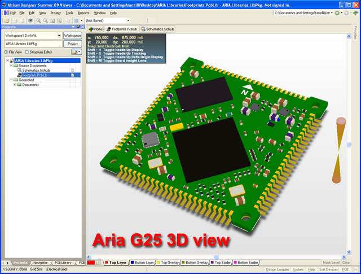This screenshot has height=274, width=361.
Task: Select Footprints.PcbLib in the project tree
Action: point(35,75)
